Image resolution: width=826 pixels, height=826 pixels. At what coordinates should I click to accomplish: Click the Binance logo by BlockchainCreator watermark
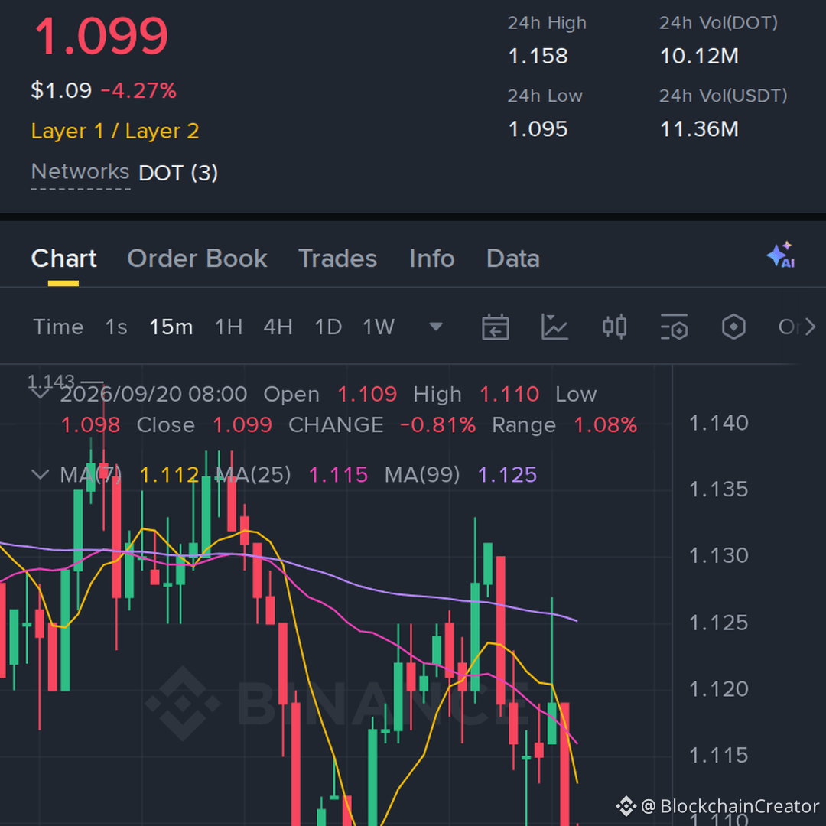pyautogui.click(x=626, y=806)
